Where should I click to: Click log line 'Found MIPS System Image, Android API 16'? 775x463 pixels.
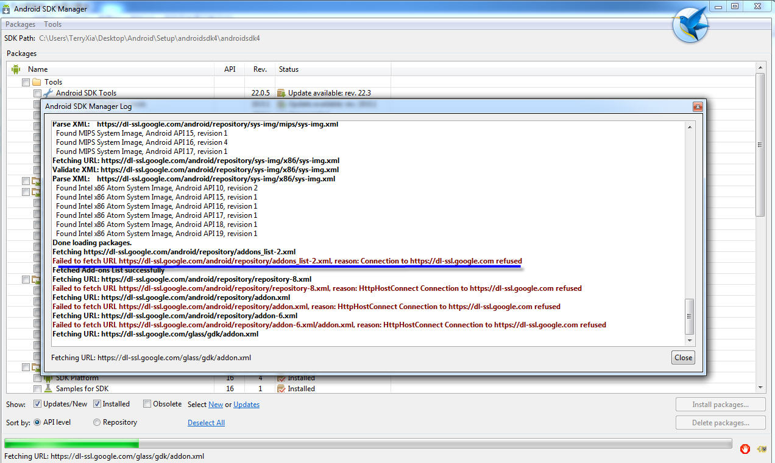click(142, 142)
